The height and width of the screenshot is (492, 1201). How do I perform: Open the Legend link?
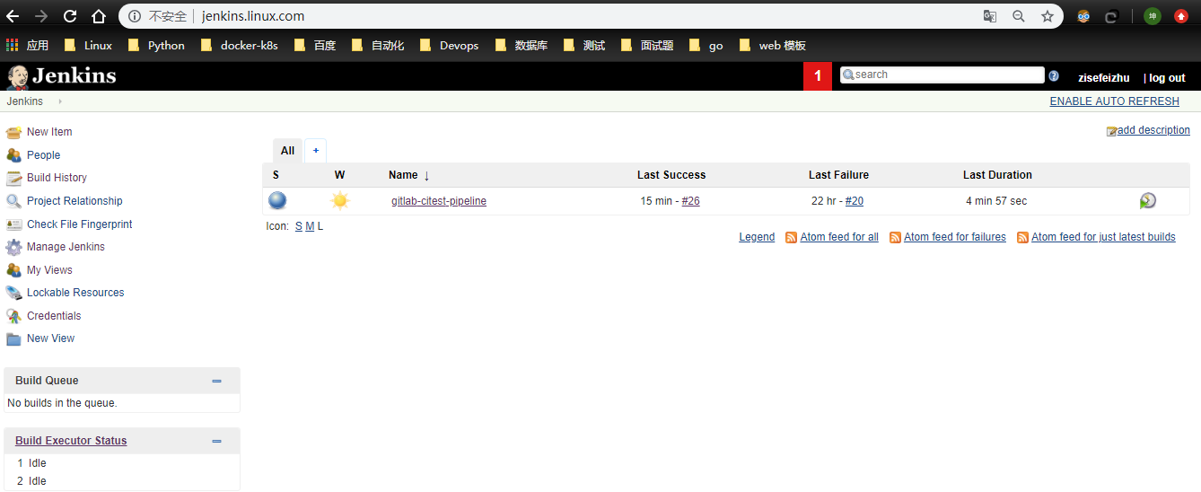pos(757,237)
